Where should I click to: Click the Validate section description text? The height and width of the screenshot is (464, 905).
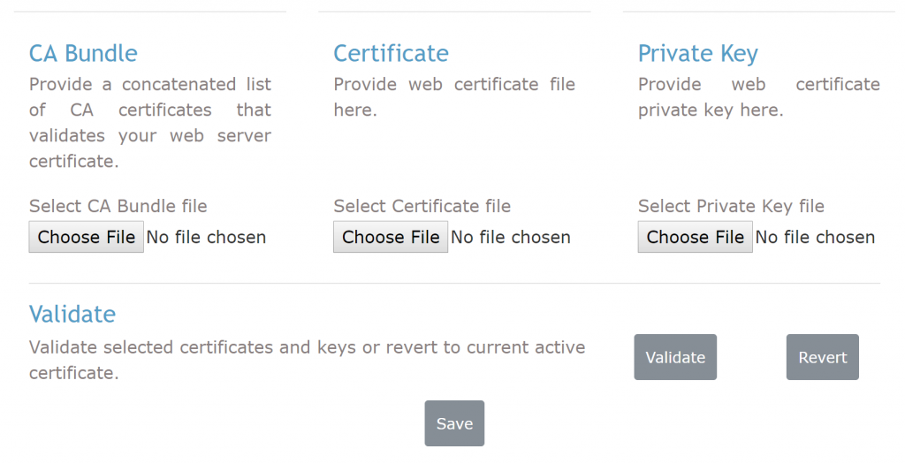307,360
